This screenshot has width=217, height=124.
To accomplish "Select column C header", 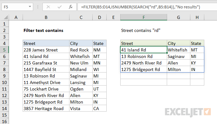I will click(x=81, y=17).
